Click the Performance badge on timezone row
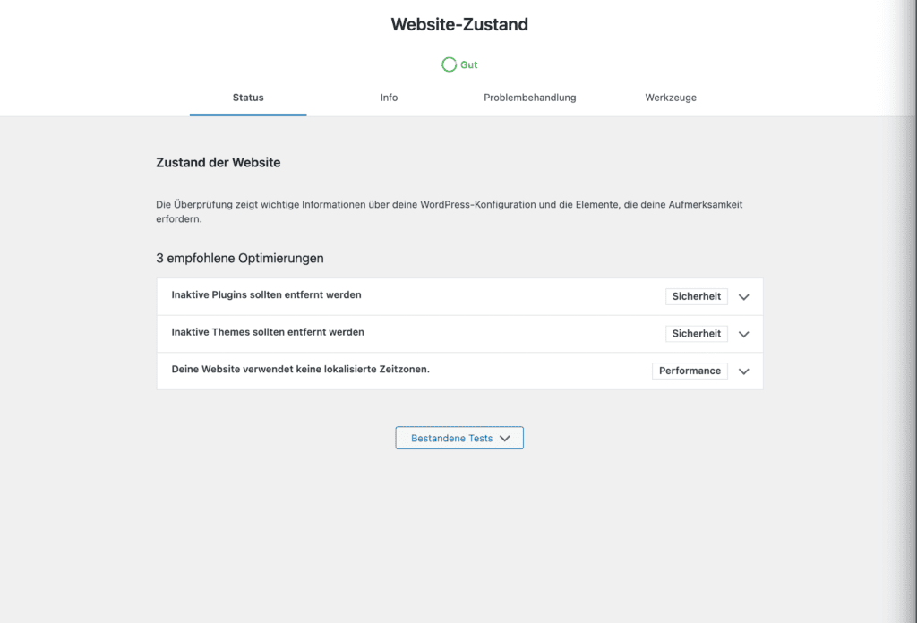Viewport: 917px width, 623px height. [x=690, y=371]
